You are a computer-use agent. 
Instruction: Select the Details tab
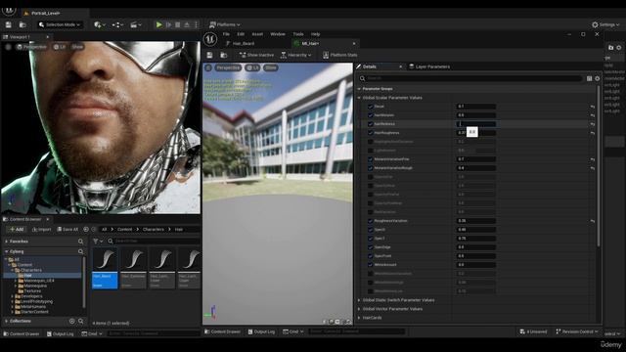click(x=370, y=66)
